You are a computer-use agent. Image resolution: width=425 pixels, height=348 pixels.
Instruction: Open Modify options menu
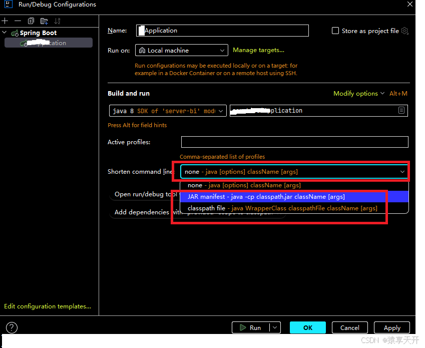click(x=358, y=94)
